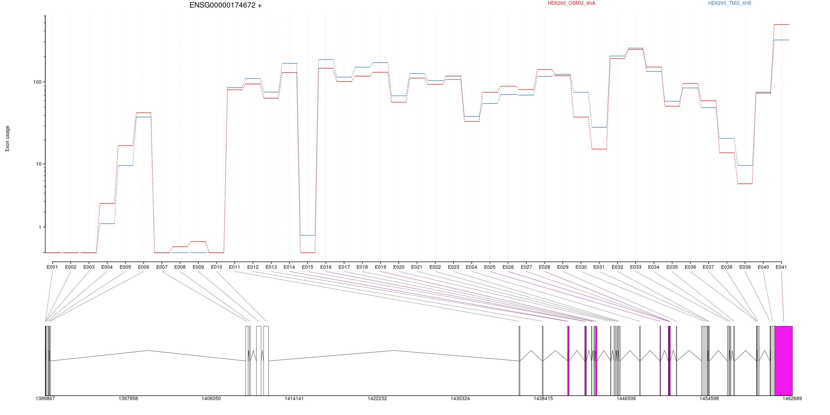Click exon label E019

380,267
